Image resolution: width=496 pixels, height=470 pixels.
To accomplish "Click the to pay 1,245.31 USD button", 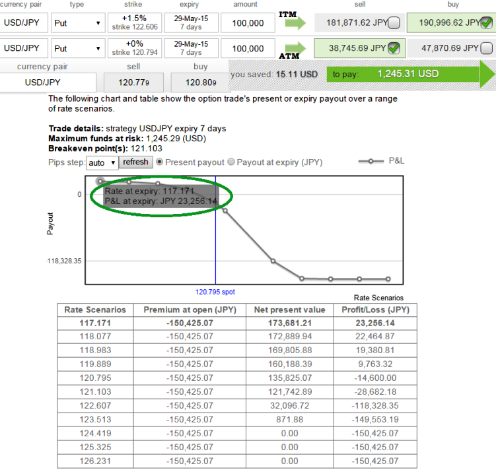I will [410, 74].
